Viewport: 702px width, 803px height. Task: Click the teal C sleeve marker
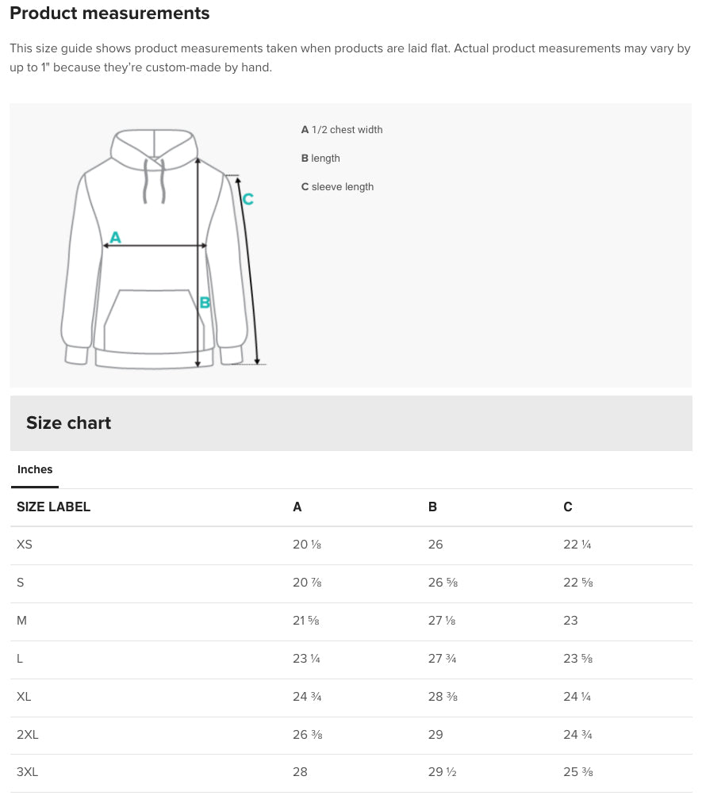248,199
